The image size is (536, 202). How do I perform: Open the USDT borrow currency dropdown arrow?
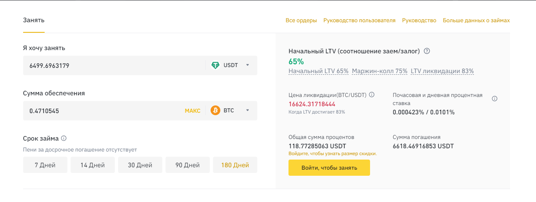[248, 65]
